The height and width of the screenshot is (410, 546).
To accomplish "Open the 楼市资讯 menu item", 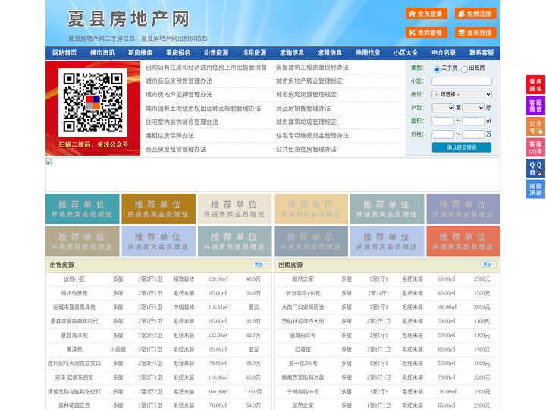I will tap(102, 53).
